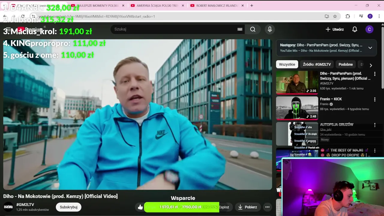This screenshot has height=216, width=384.
Task: Open YouTube notifications bell
Action: 355,29
